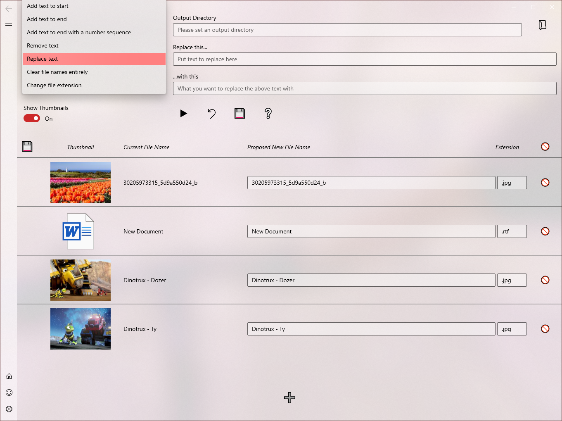Click the save icon in the table header
The height and width of the screenshot is (421, 562).
[x=27, y=146]
